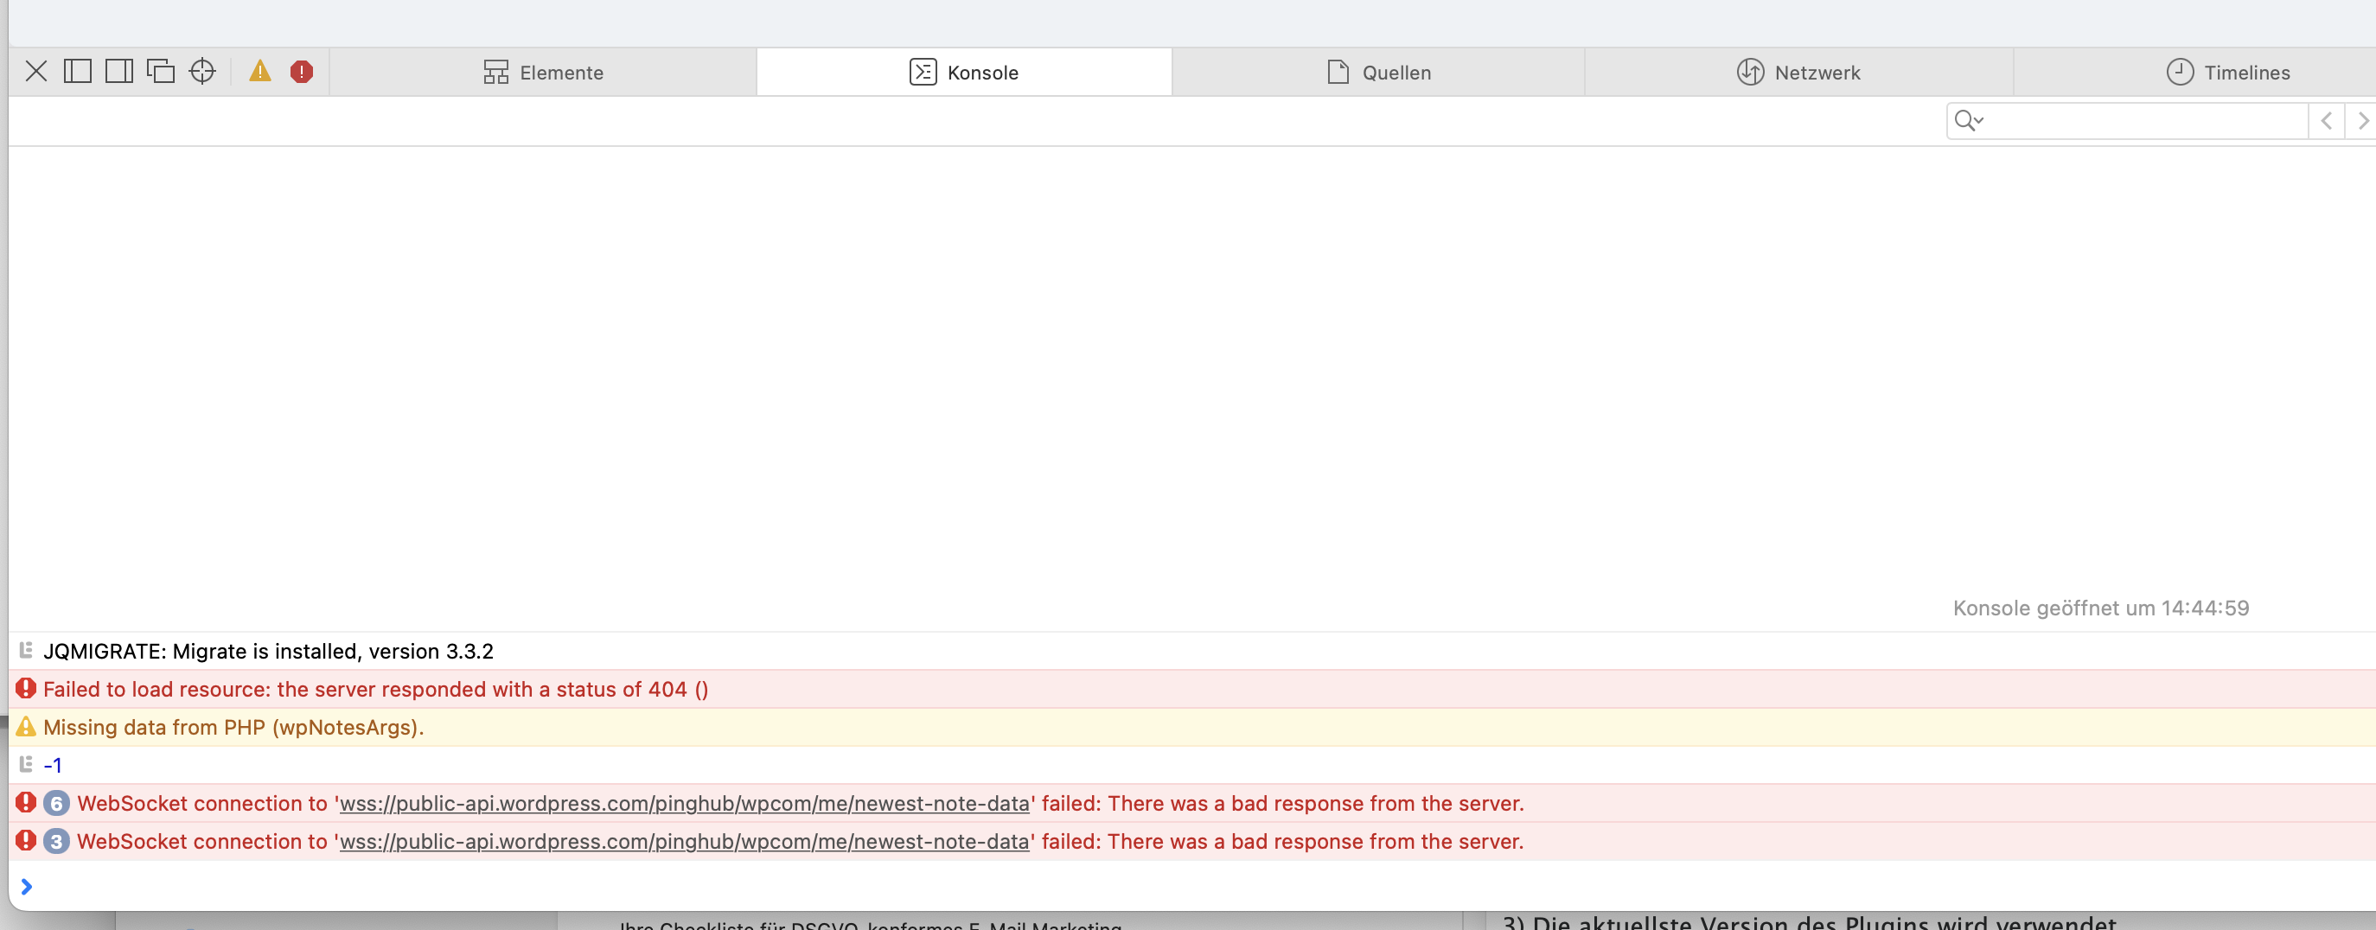The height and width of the screenshot is (930, 2376).
Task: Click error icon on 404 status row
Action: click(26, 689)
